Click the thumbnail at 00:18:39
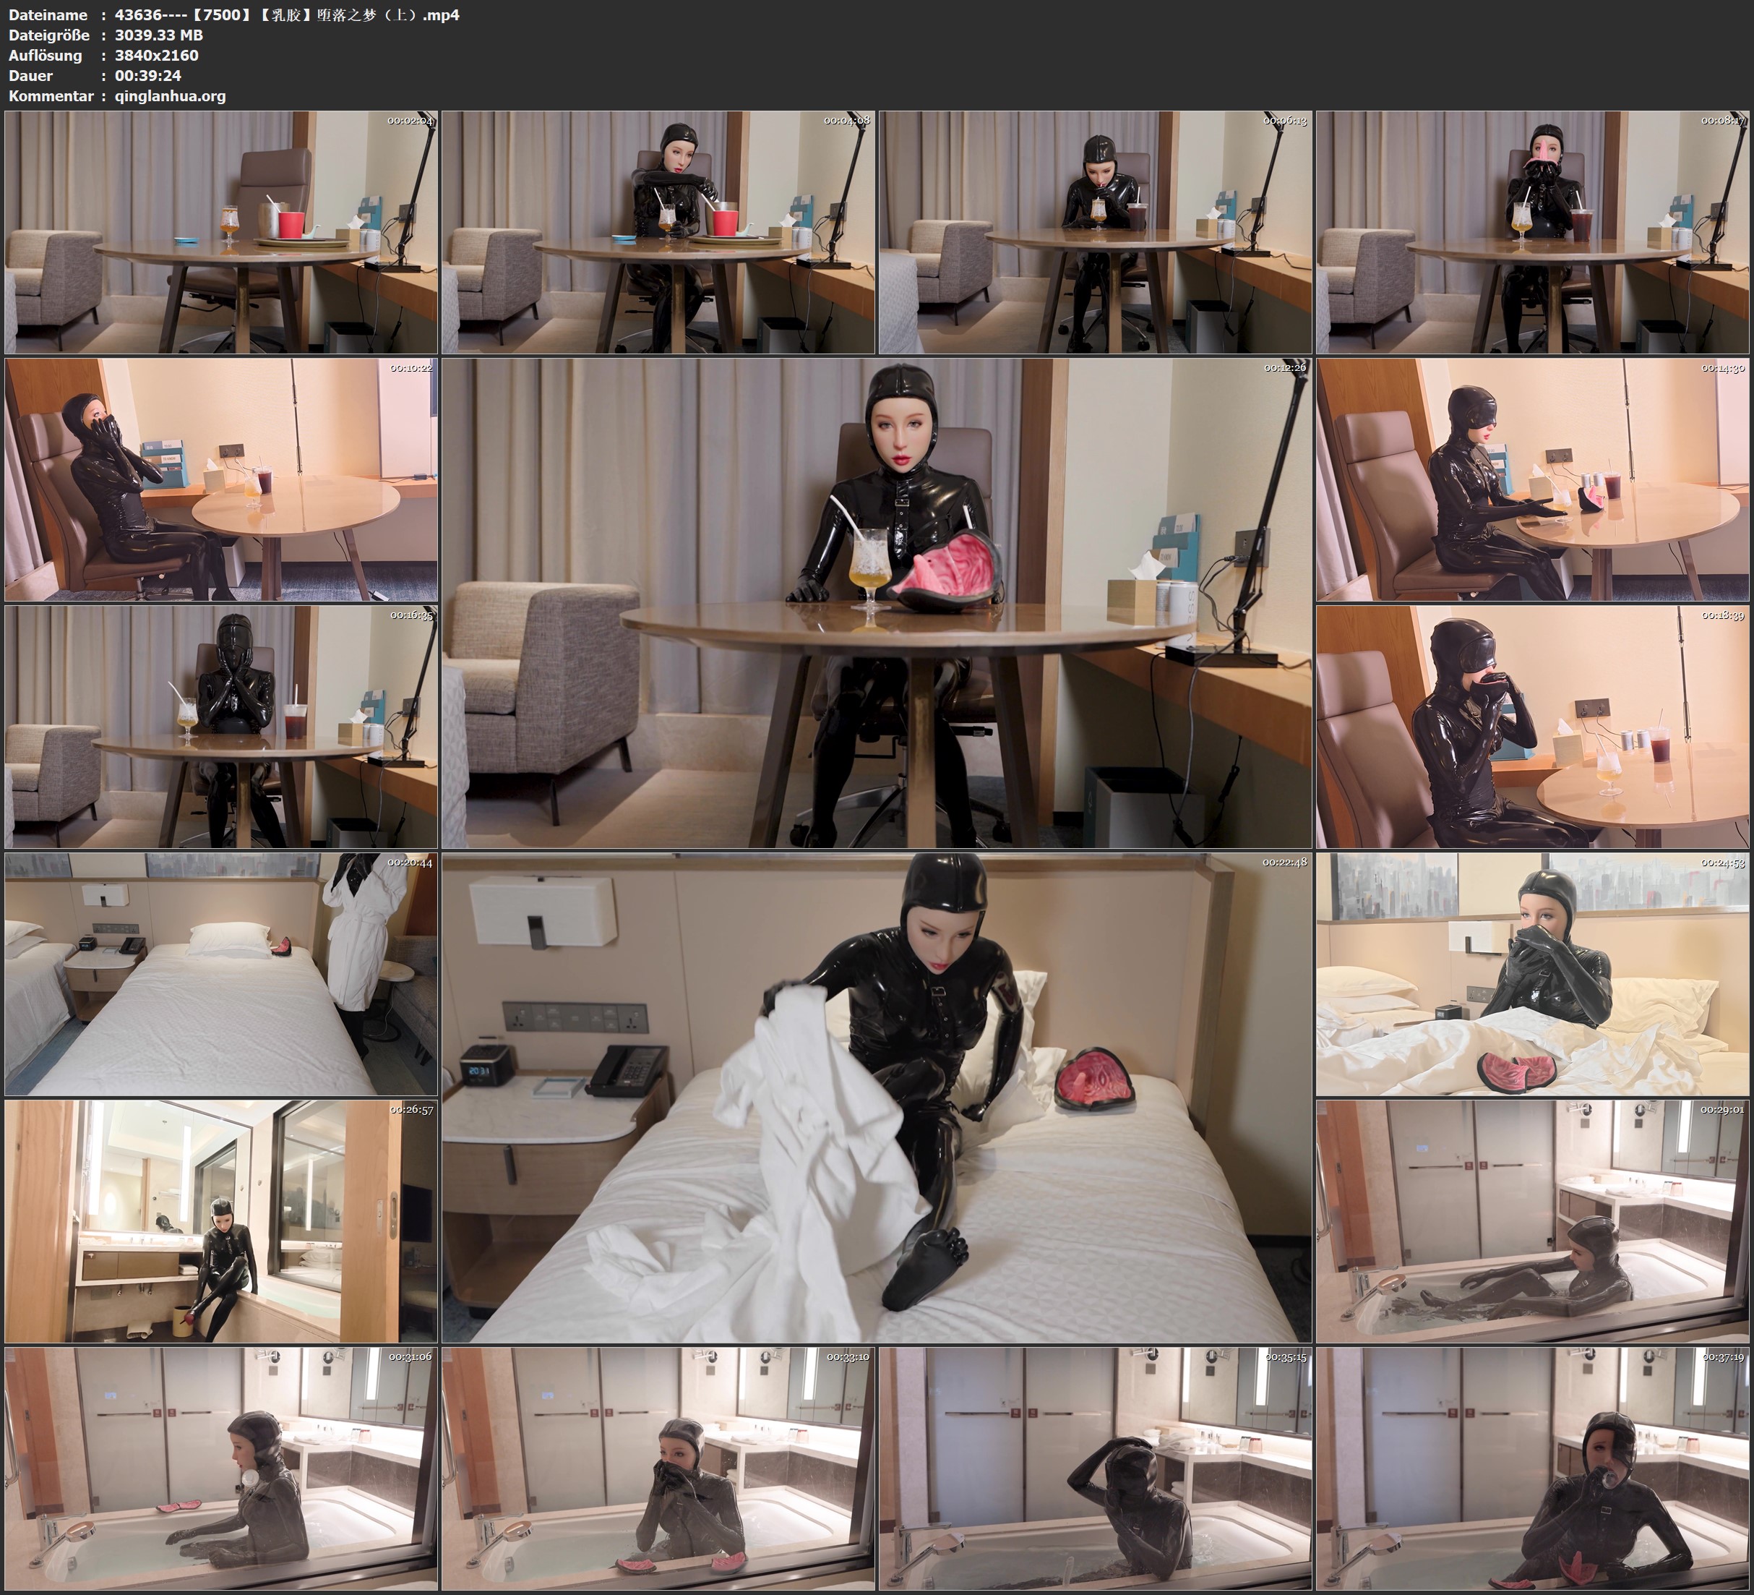The width and height of the screenshot is (1754, 1595). click(1531, 727)
